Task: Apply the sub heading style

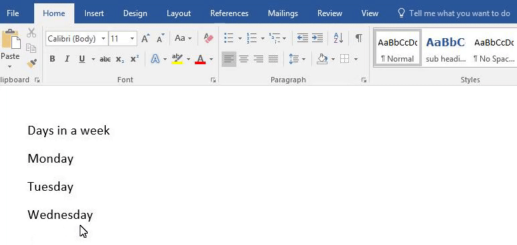Action: tap(445, 48)
